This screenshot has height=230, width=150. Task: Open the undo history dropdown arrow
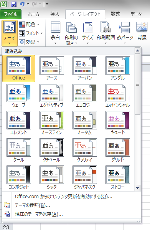[28, 4]
